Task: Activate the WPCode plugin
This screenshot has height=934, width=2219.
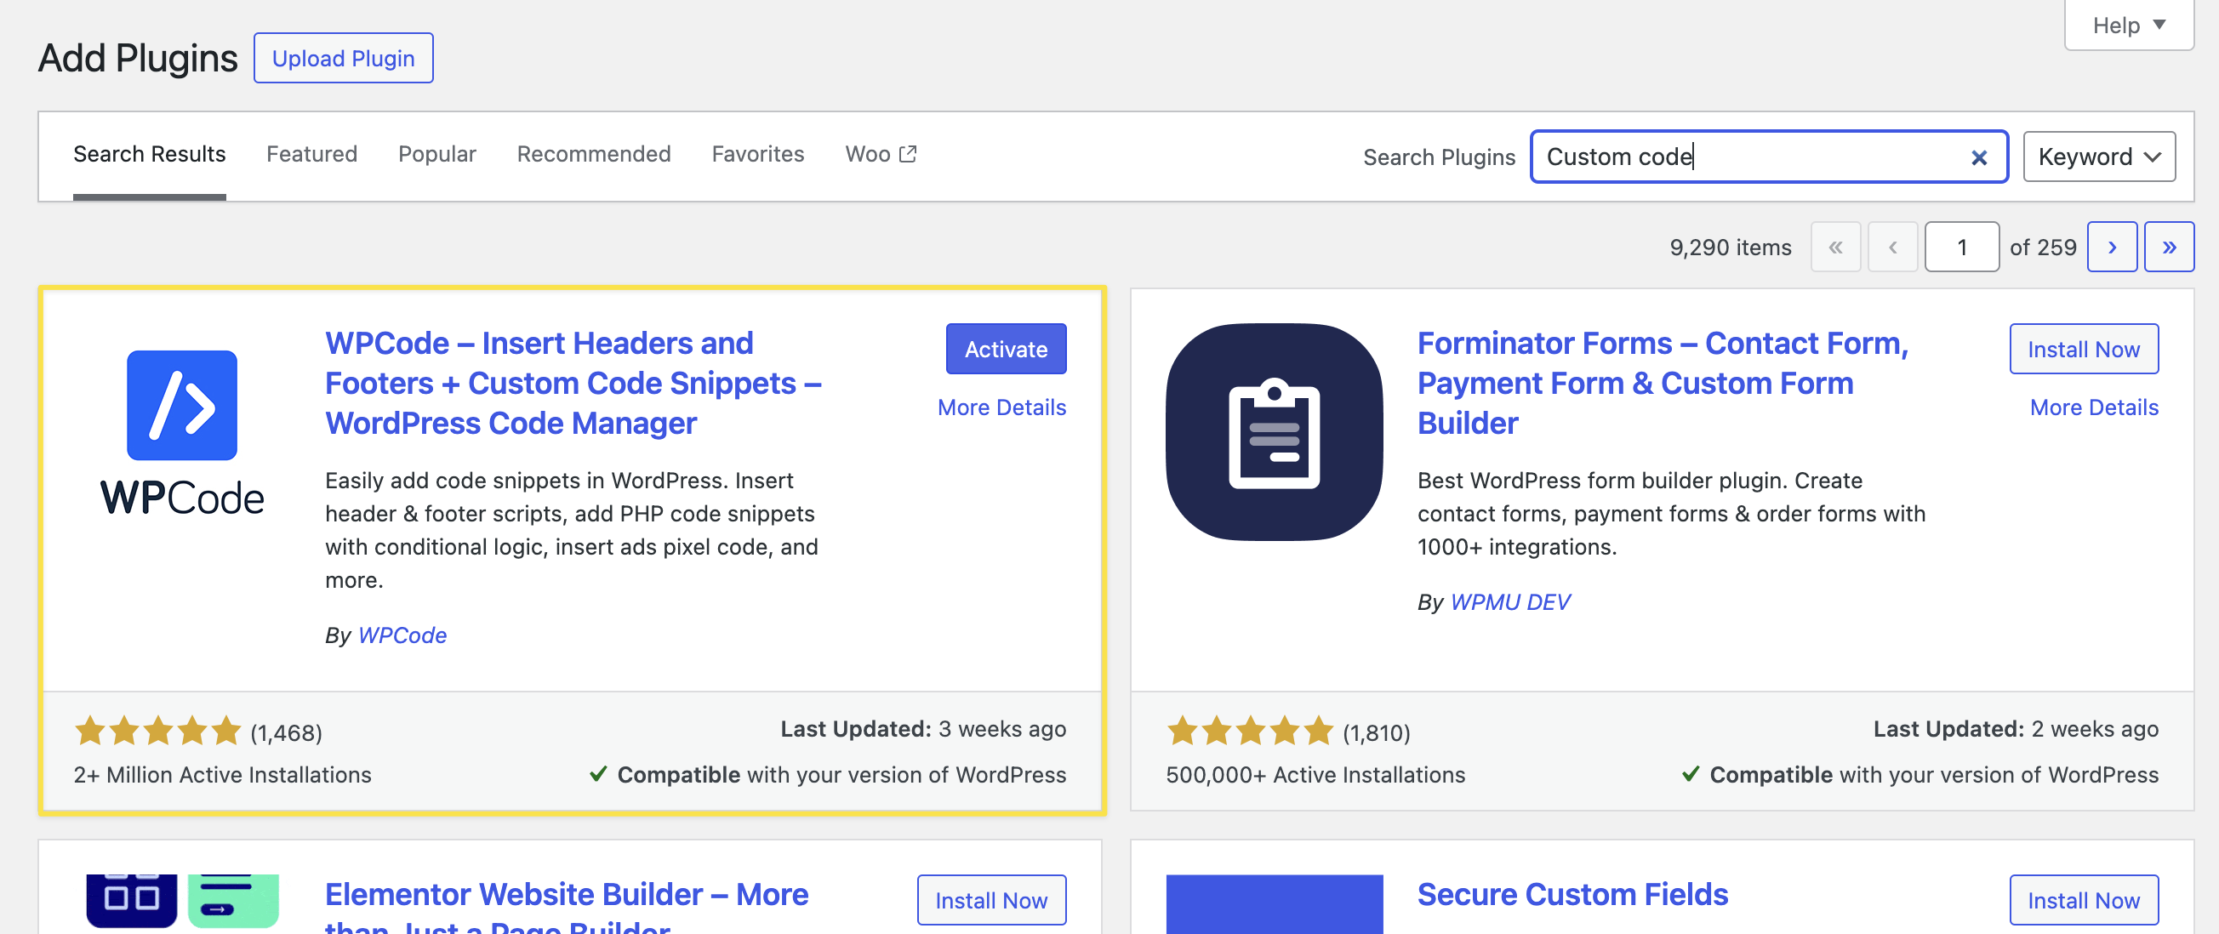Action: [1005, 350]
